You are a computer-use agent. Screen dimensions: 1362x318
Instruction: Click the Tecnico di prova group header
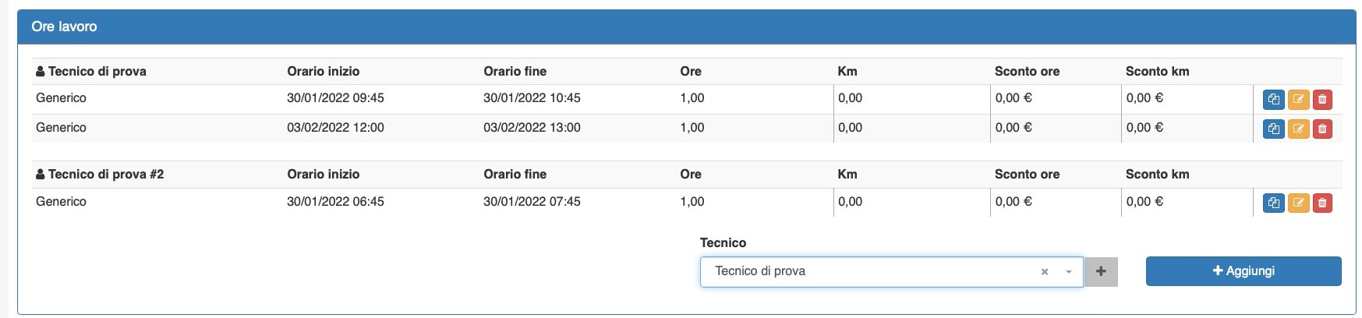coord(91,71)
